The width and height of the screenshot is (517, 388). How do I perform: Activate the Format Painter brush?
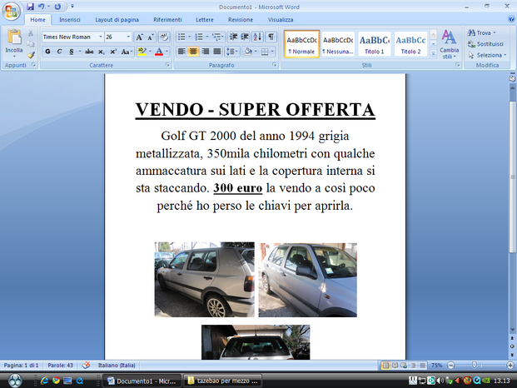click(31, 55)
